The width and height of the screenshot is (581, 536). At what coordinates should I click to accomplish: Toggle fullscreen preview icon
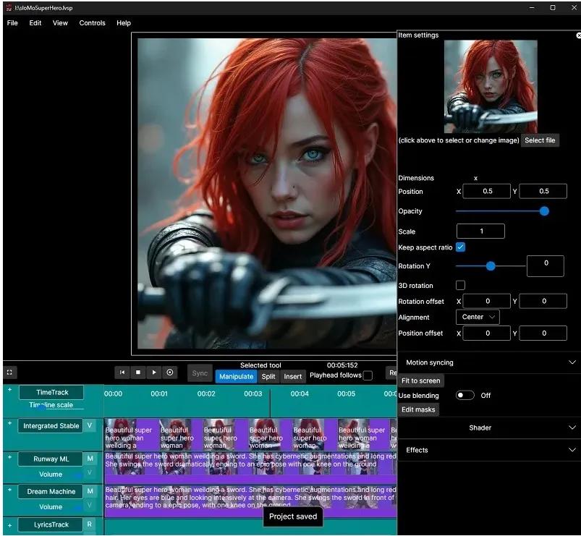10,373
